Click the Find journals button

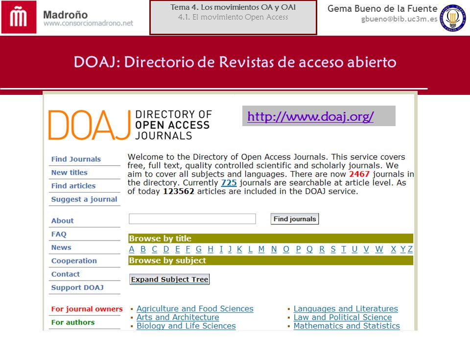pyautogui.click(x=295, y=219)
